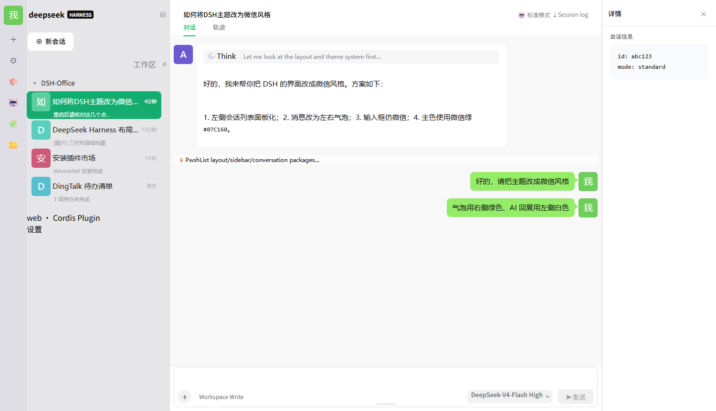The height and width of the screenshot is (411, 716).
Task: Click the 工作区 heading
Action: click(145, 65)
